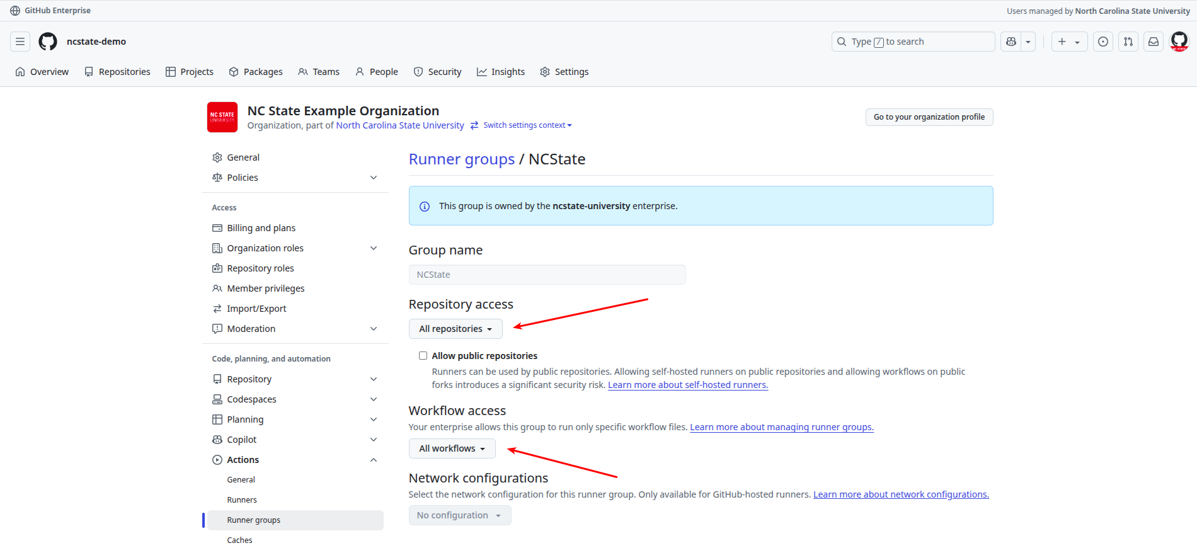Click the user profile avatar
The image size is (1197, 548).
point(1179,42)
